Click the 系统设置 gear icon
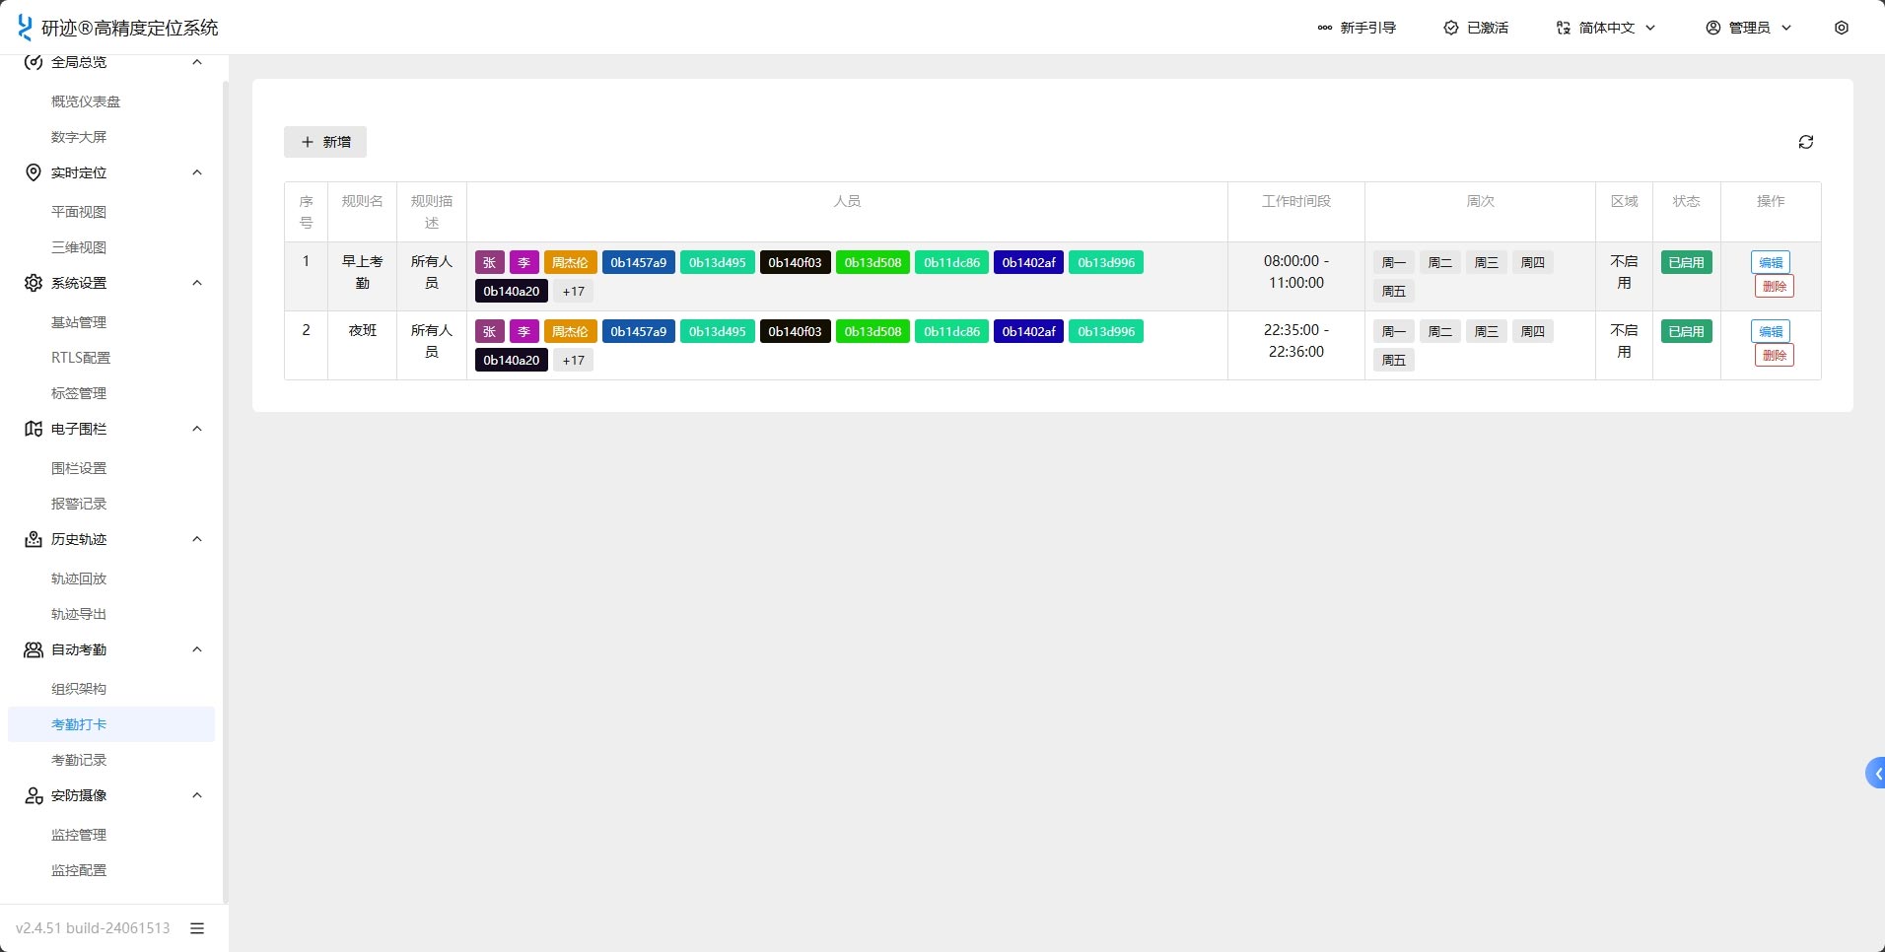 [34, 283]
